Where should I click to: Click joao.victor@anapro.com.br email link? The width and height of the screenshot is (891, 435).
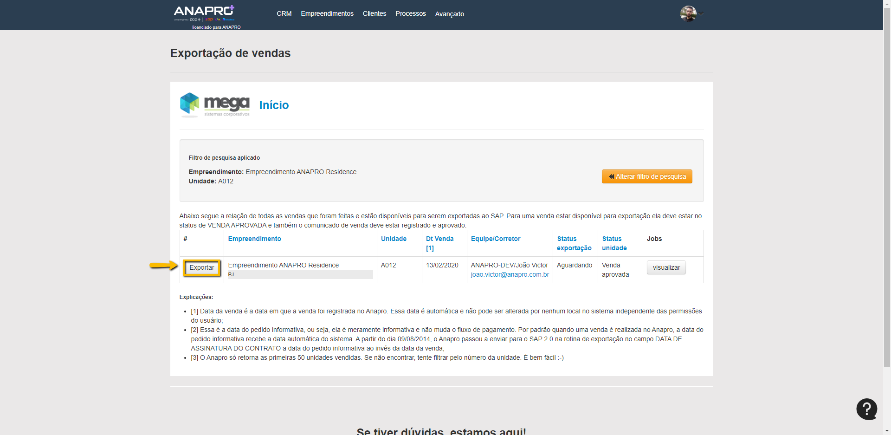click(x=510, y=274)
